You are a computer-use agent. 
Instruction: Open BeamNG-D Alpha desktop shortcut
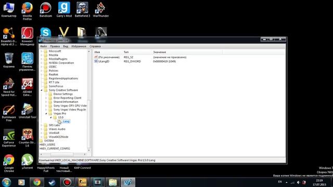9,36
